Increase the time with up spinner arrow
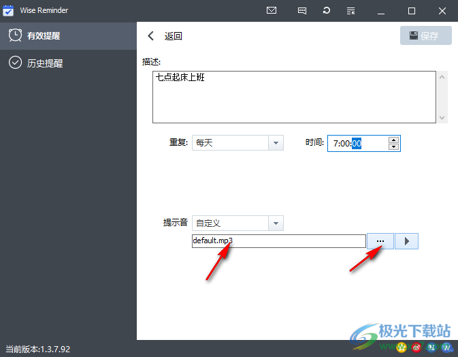The width and height of the screenshot is (458, 357). (394, 140)
